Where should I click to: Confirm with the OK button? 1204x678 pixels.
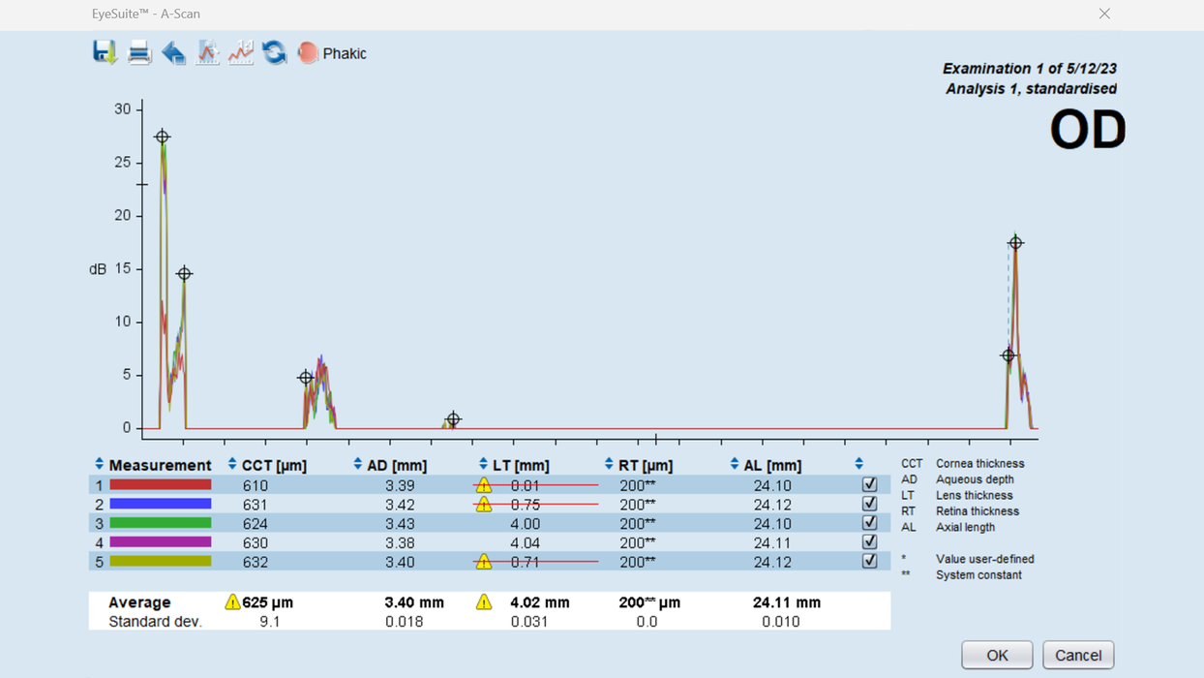coord(996,656)
